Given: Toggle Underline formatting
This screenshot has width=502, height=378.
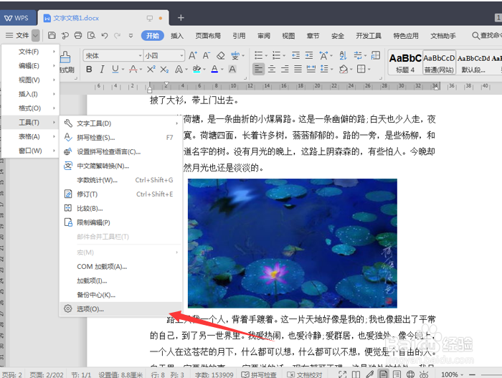Looking at the screenshot, I should 115,69.
